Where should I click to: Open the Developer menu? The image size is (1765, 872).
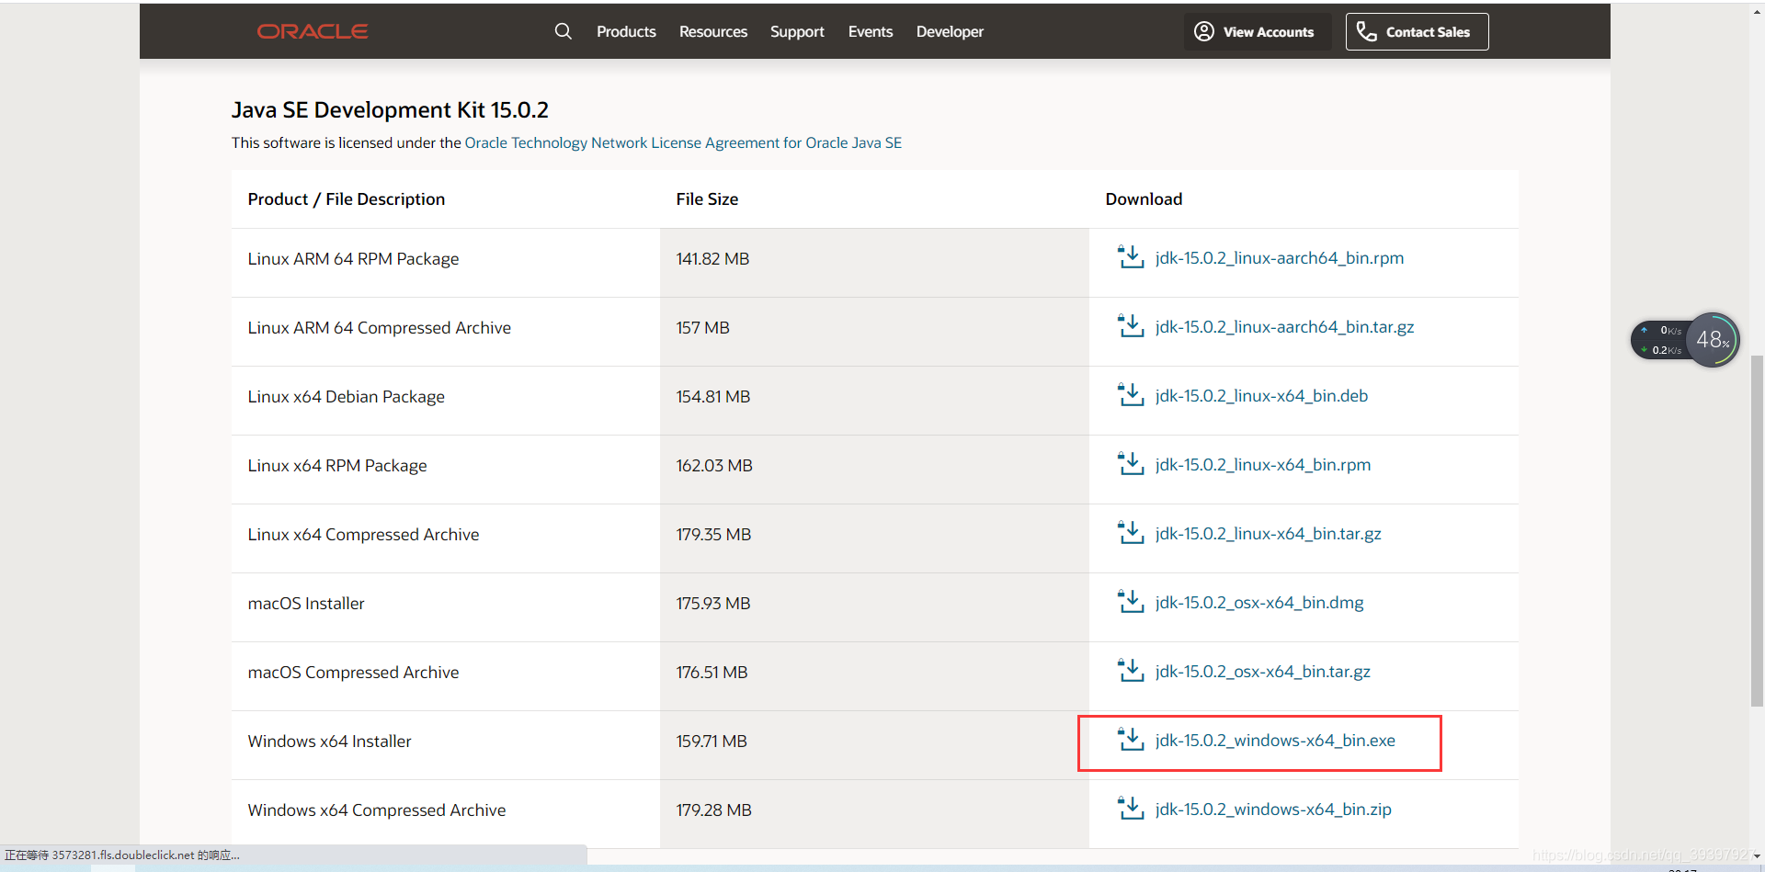click(x=950, y=31)
